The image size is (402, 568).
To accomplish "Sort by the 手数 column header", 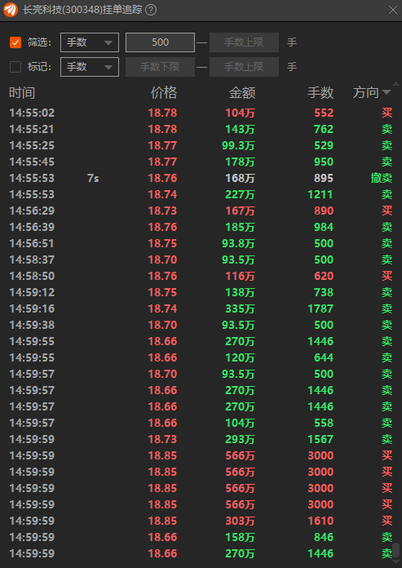I will [x=320, y=93].
